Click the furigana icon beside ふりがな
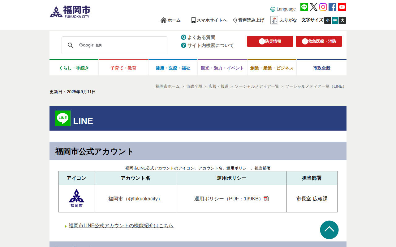 274,20
